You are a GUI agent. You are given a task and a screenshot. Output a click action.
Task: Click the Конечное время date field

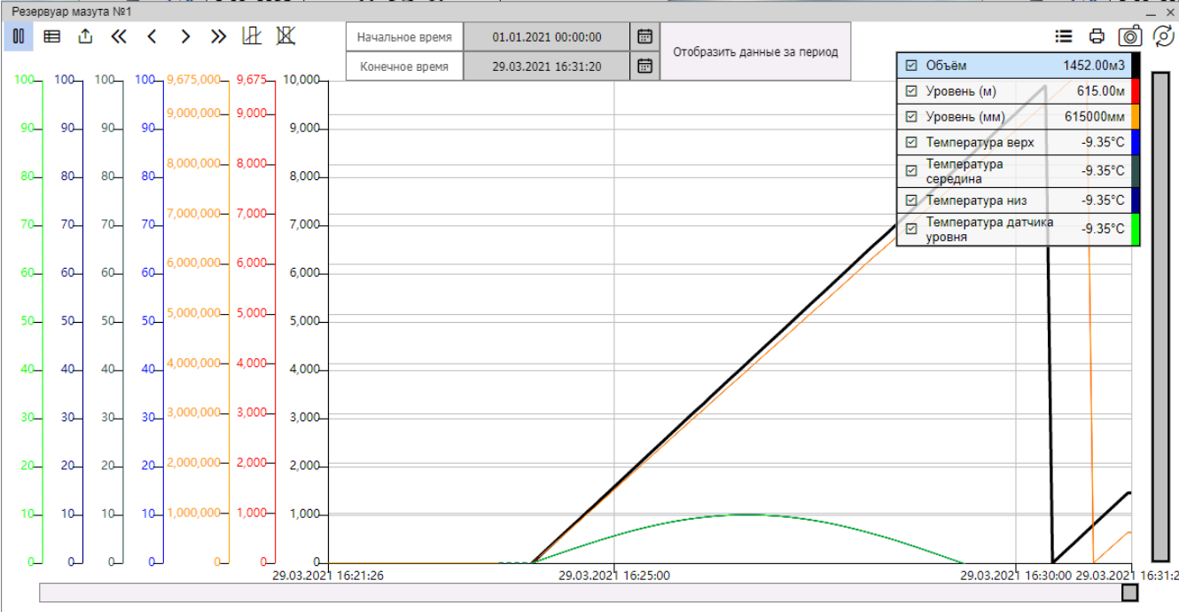coord(547,67)
